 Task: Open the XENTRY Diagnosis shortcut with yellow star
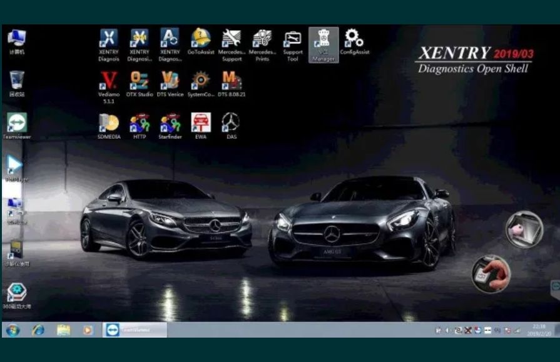(x=140, y=45)
